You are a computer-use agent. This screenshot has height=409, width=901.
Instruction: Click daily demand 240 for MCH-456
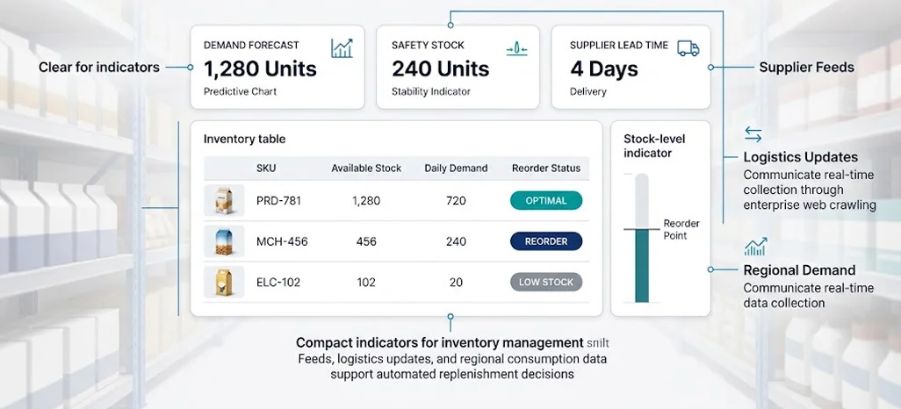pyautogui.click(x=456, y=242)
